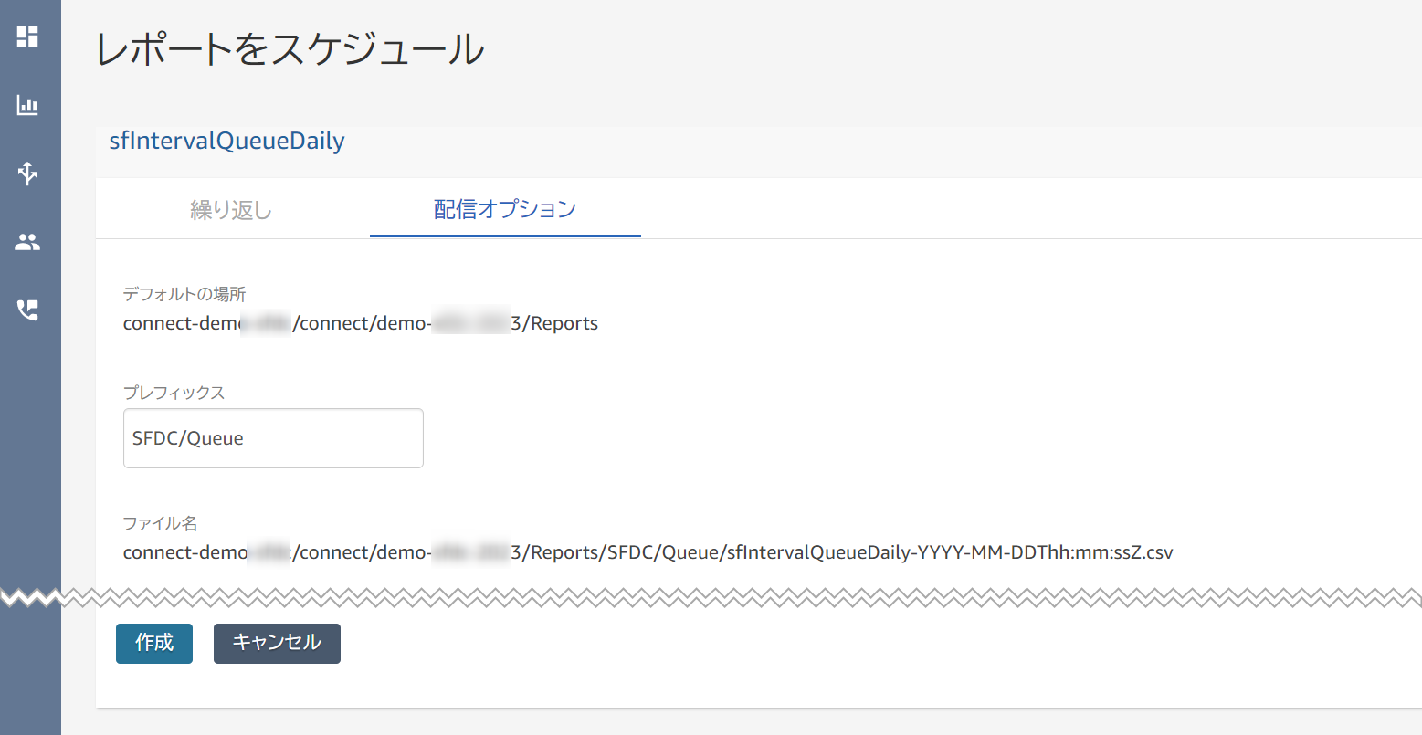Screen dimensions: 1422x735
Task: Click the レポートをスケジュール page heading
Action: [x=290, y=48]
